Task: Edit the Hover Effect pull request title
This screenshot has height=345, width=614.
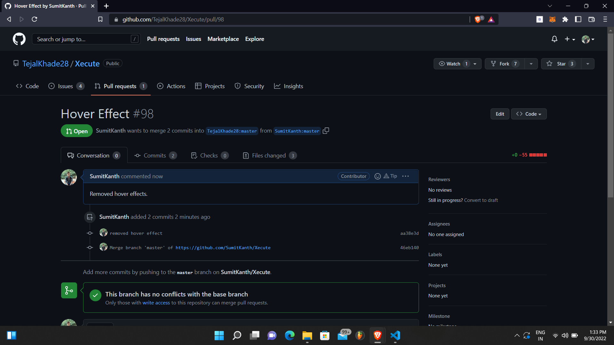Action: click(500, 114)
